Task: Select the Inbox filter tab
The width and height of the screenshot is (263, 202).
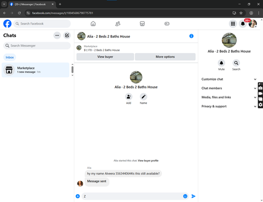Action: pos(9,57)
